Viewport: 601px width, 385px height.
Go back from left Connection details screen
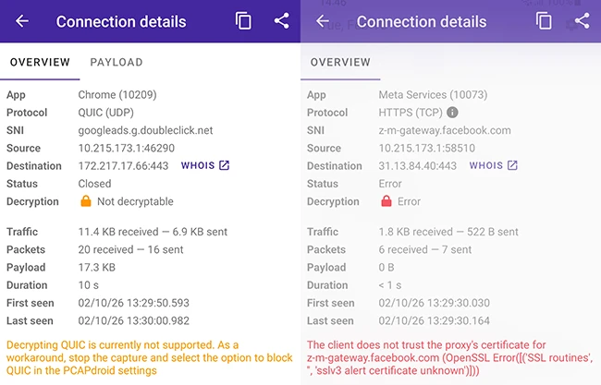(x=22, y=21)
